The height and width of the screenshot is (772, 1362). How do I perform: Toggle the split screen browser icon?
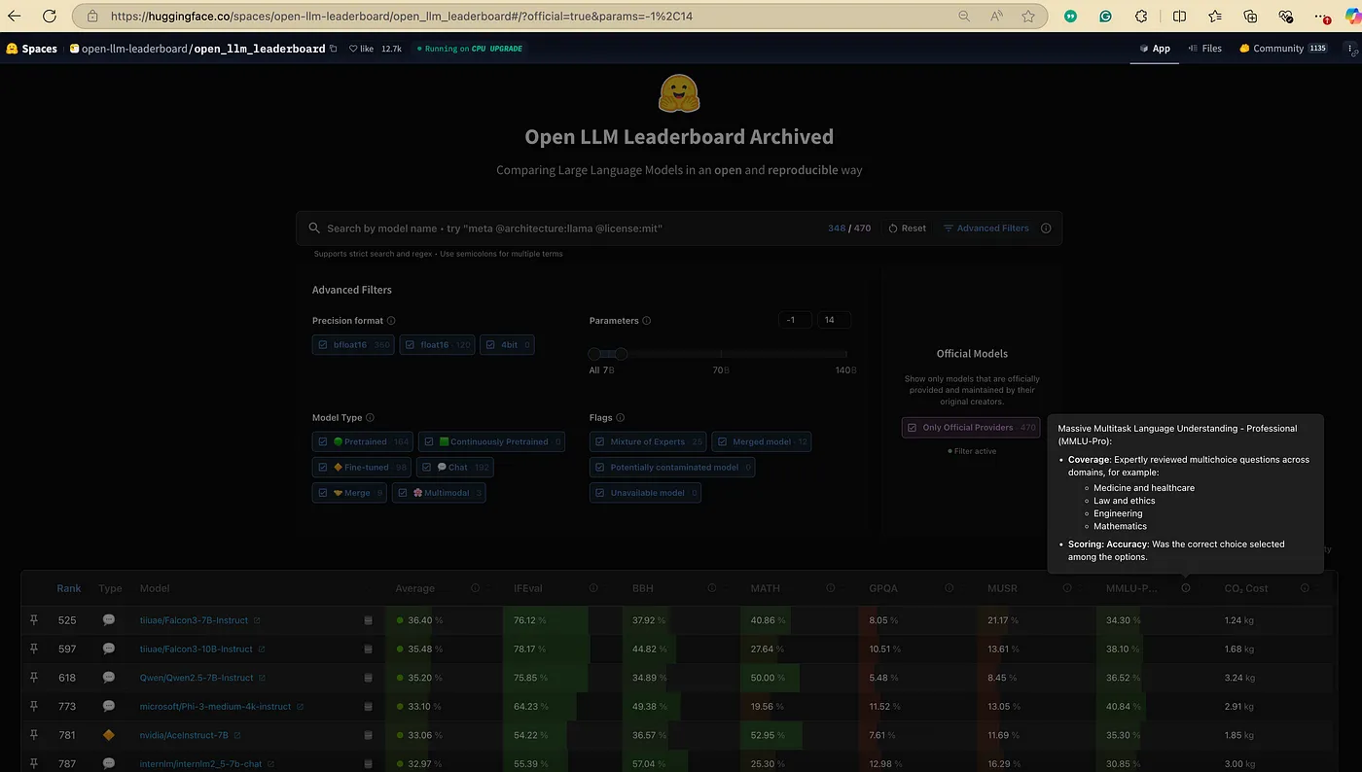(x=1179, y=17)
